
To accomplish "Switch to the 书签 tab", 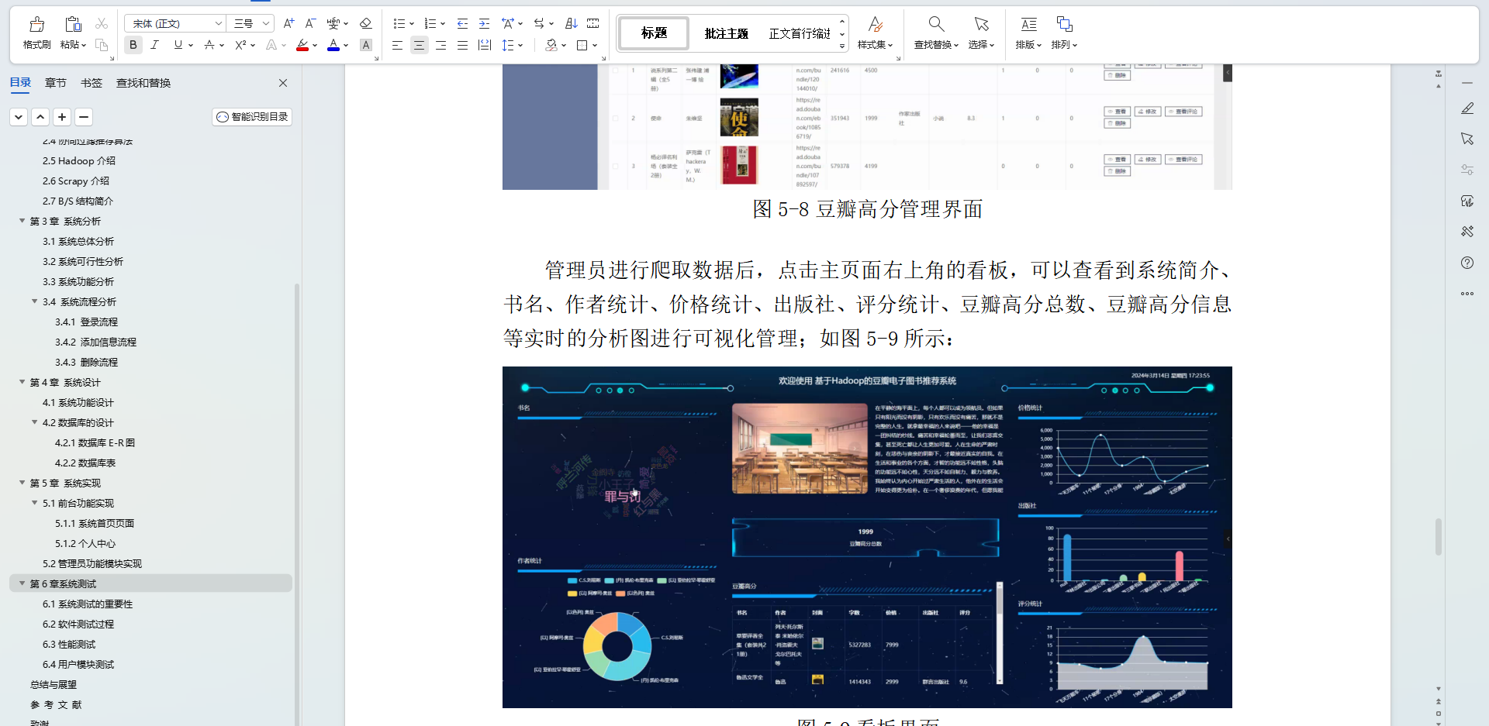I will [92, 83].
